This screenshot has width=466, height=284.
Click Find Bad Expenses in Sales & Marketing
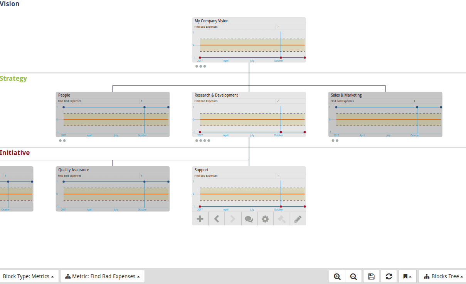pos(342,101)
